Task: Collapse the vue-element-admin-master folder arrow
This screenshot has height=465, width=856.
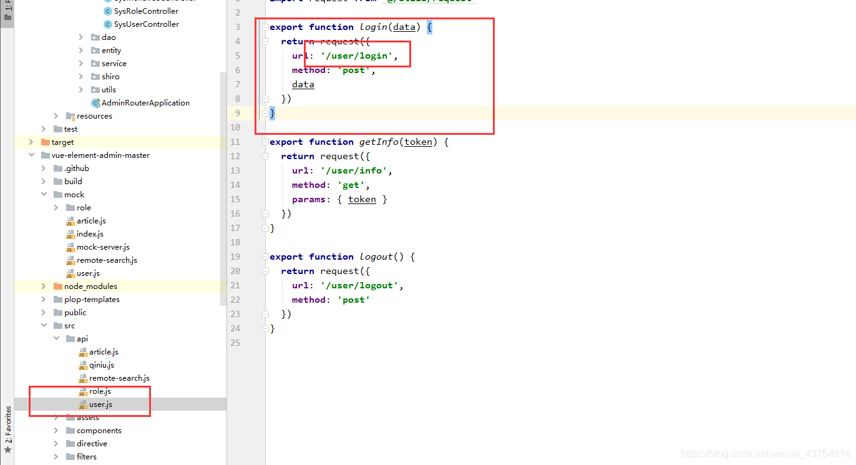Action: [31, 155]
